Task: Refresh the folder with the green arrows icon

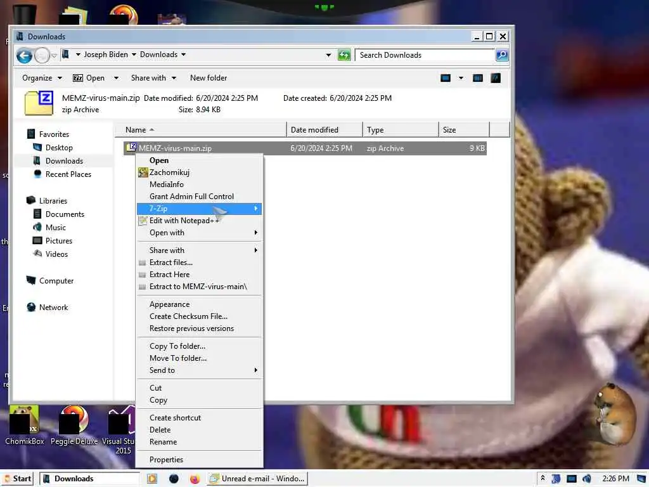Action: 344,55
